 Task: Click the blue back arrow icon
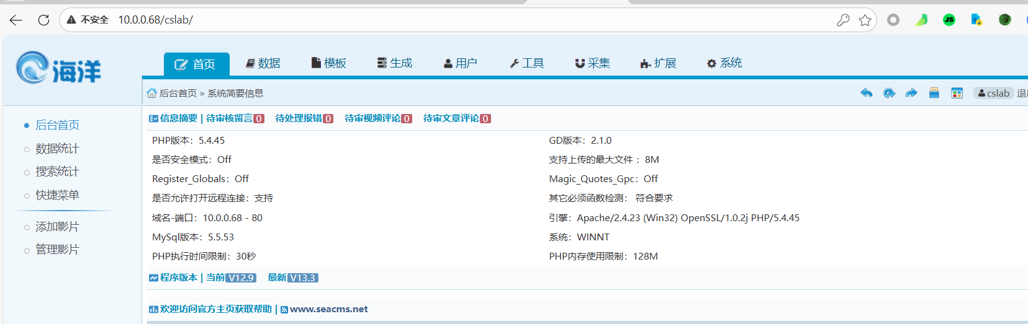(x=866, y=93)
